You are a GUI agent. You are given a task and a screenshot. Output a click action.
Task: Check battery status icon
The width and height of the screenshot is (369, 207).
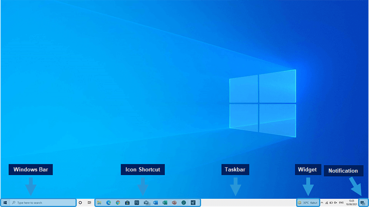[x=331, y=203]
